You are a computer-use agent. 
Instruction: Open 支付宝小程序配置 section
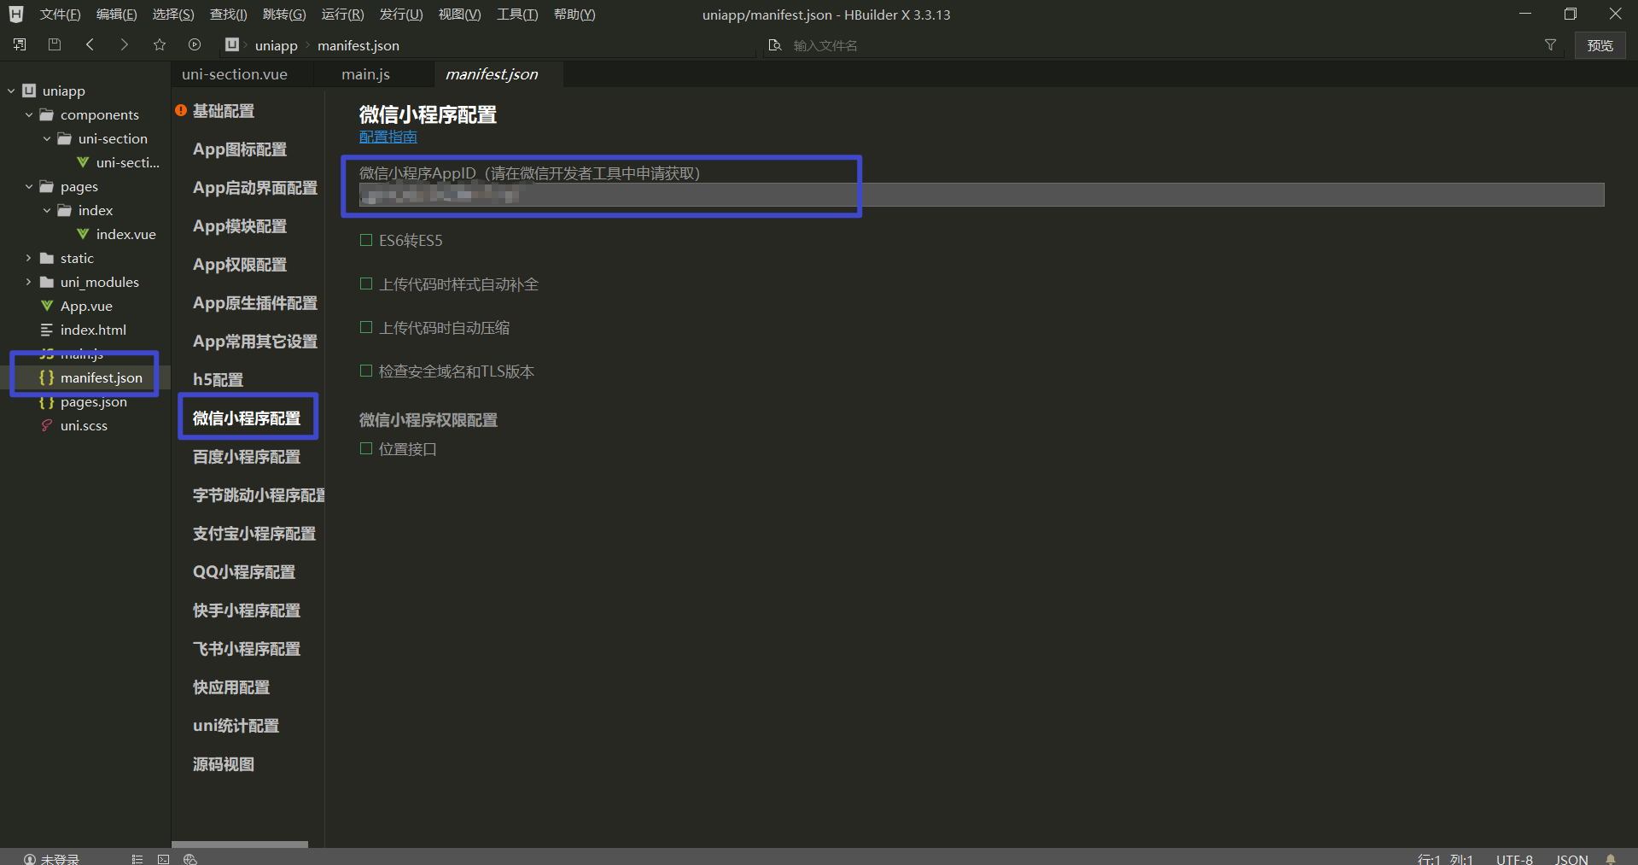(254, 534)
